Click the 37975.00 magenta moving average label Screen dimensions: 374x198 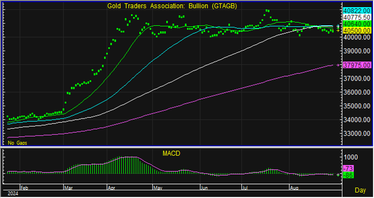357,65
